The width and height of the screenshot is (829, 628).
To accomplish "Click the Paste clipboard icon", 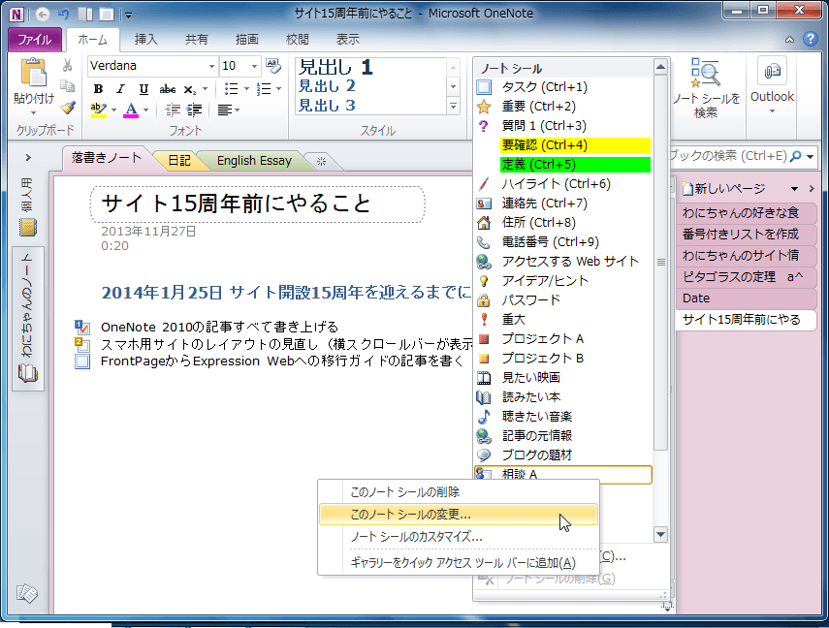I will click(33, 73).
